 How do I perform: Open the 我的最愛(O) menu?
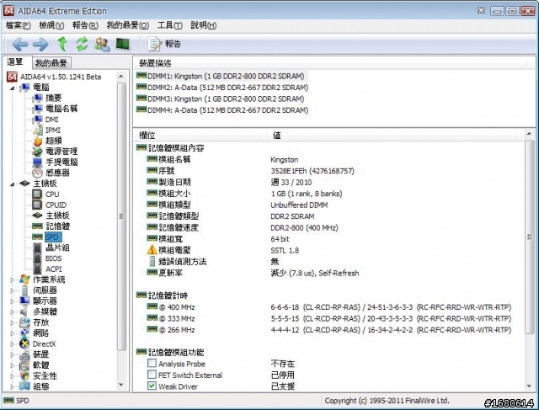tap(127, 25)
